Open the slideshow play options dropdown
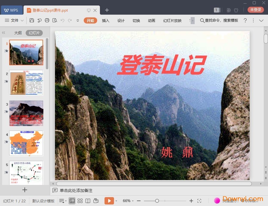 [x=116, y=201]
